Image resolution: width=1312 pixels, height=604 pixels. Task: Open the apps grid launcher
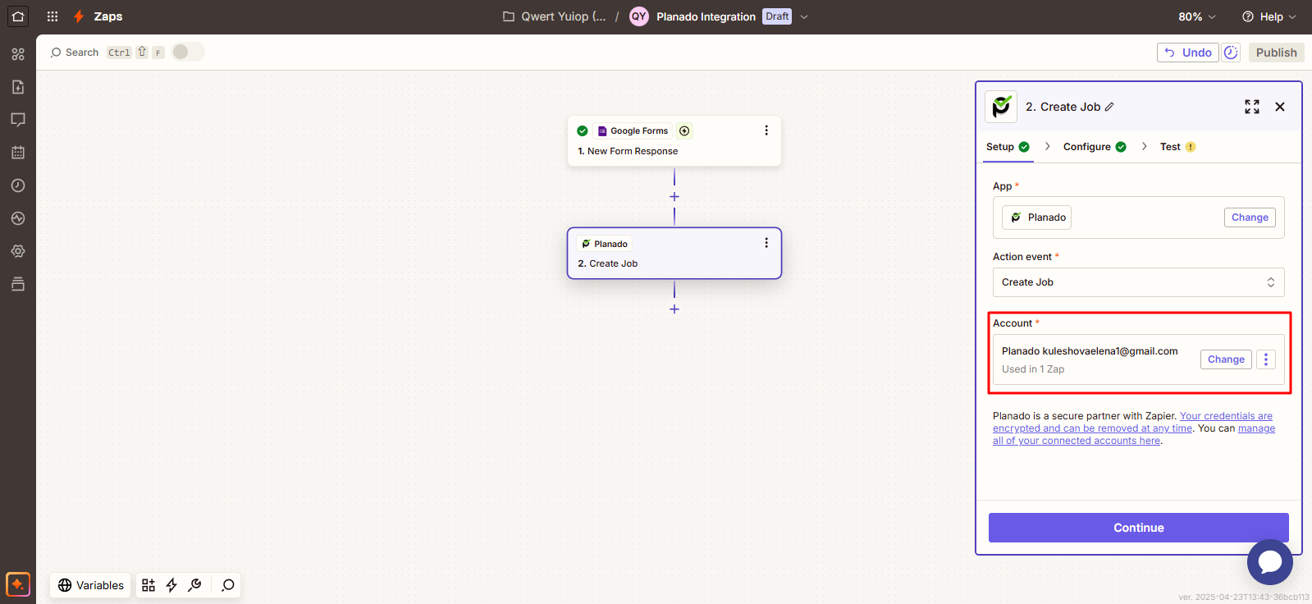pyautogui.click(x=53, y=16)
